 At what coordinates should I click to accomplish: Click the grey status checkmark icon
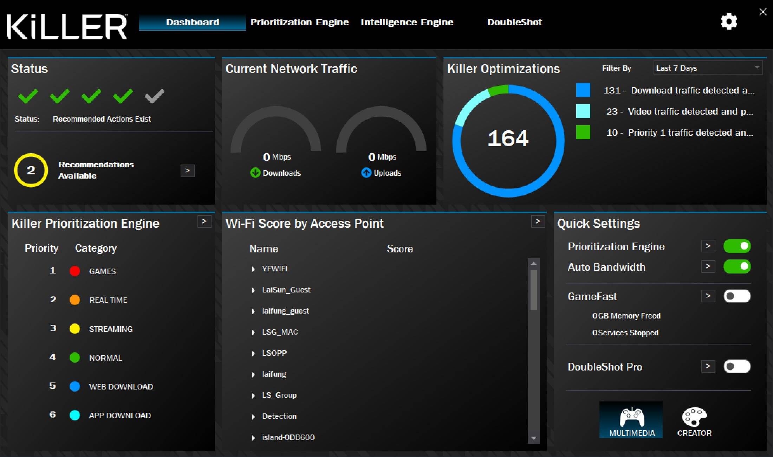click(x=154, y=96)
